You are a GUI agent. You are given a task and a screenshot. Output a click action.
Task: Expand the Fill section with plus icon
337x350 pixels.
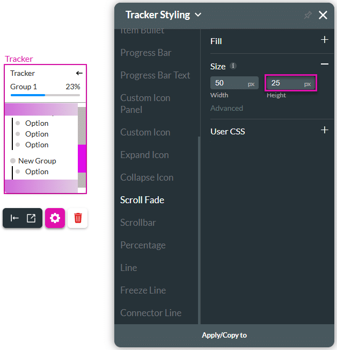click(x=324, y=40)
